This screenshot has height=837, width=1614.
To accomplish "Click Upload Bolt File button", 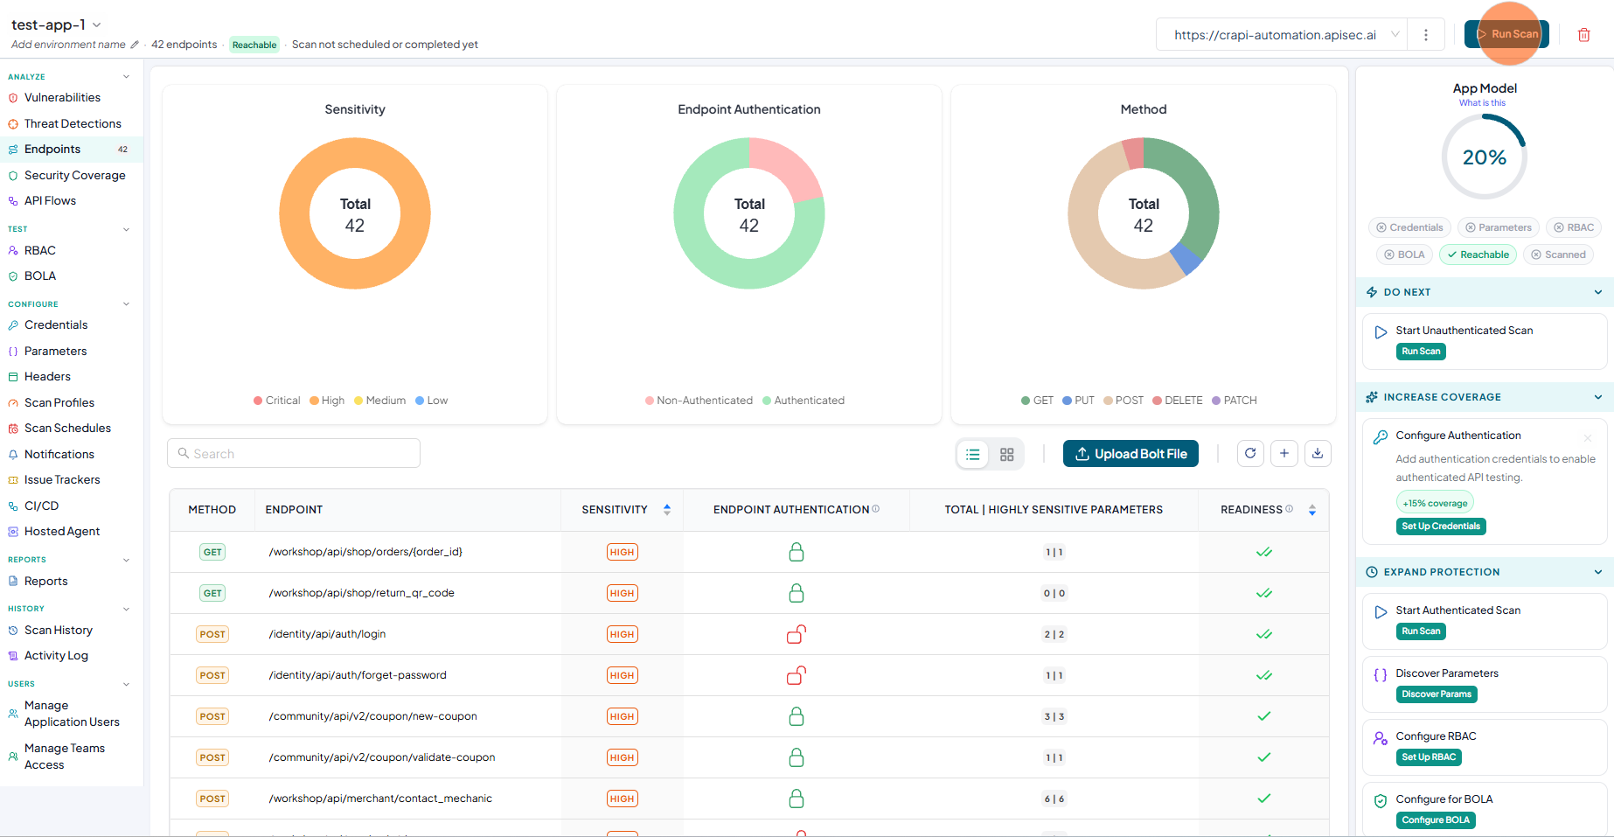I will 1130,454.
